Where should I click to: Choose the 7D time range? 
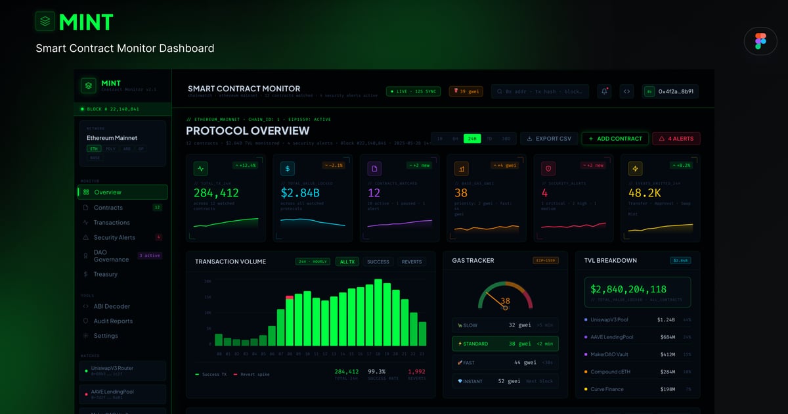[489, 139]
